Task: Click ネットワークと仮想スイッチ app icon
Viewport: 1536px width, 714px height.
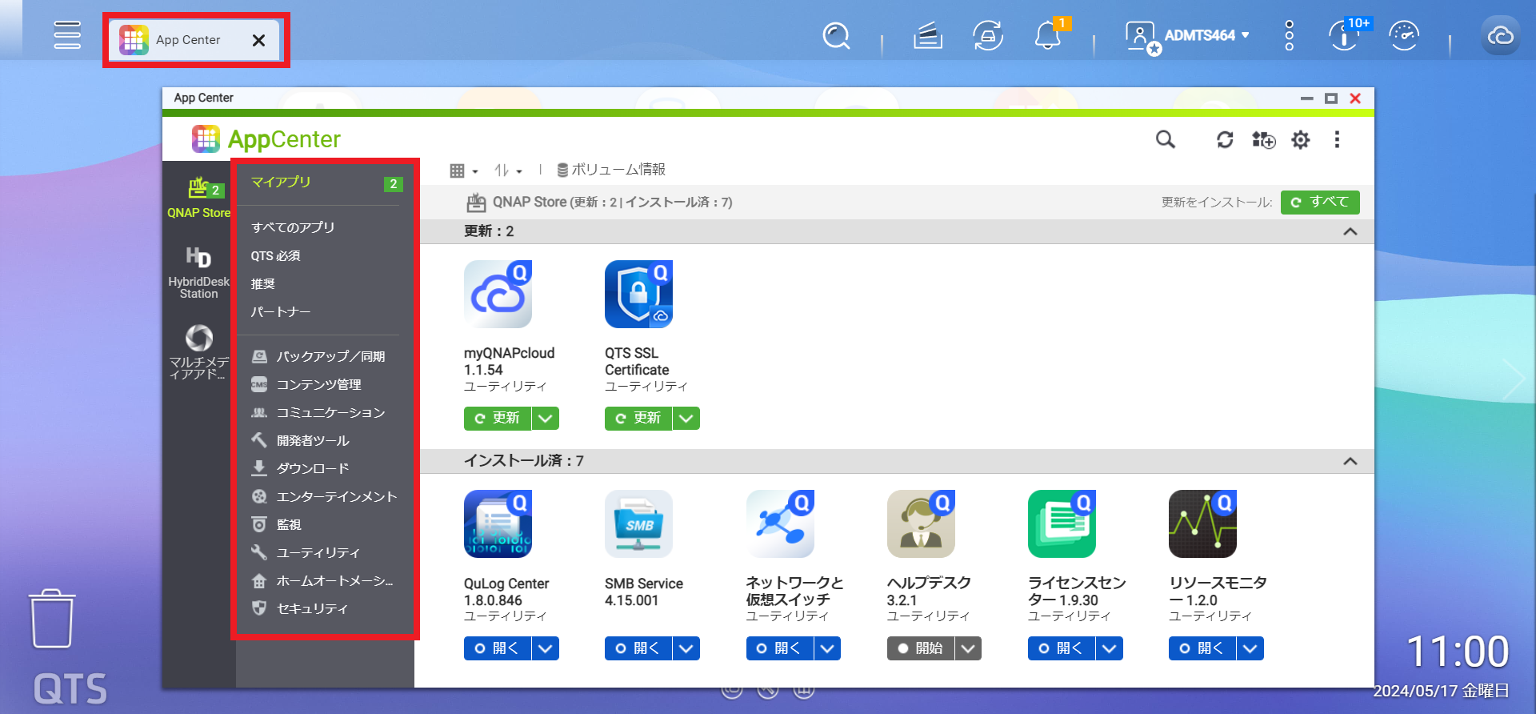Action: tap(780, 524)
